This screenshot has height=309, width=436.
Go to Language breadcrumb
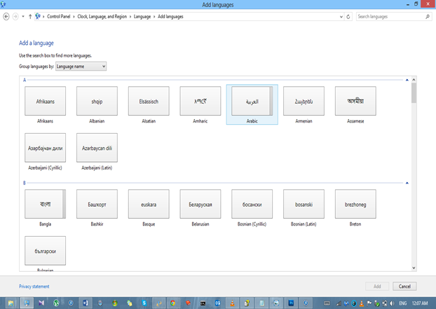pyautogui.click(x=142, y=17)
